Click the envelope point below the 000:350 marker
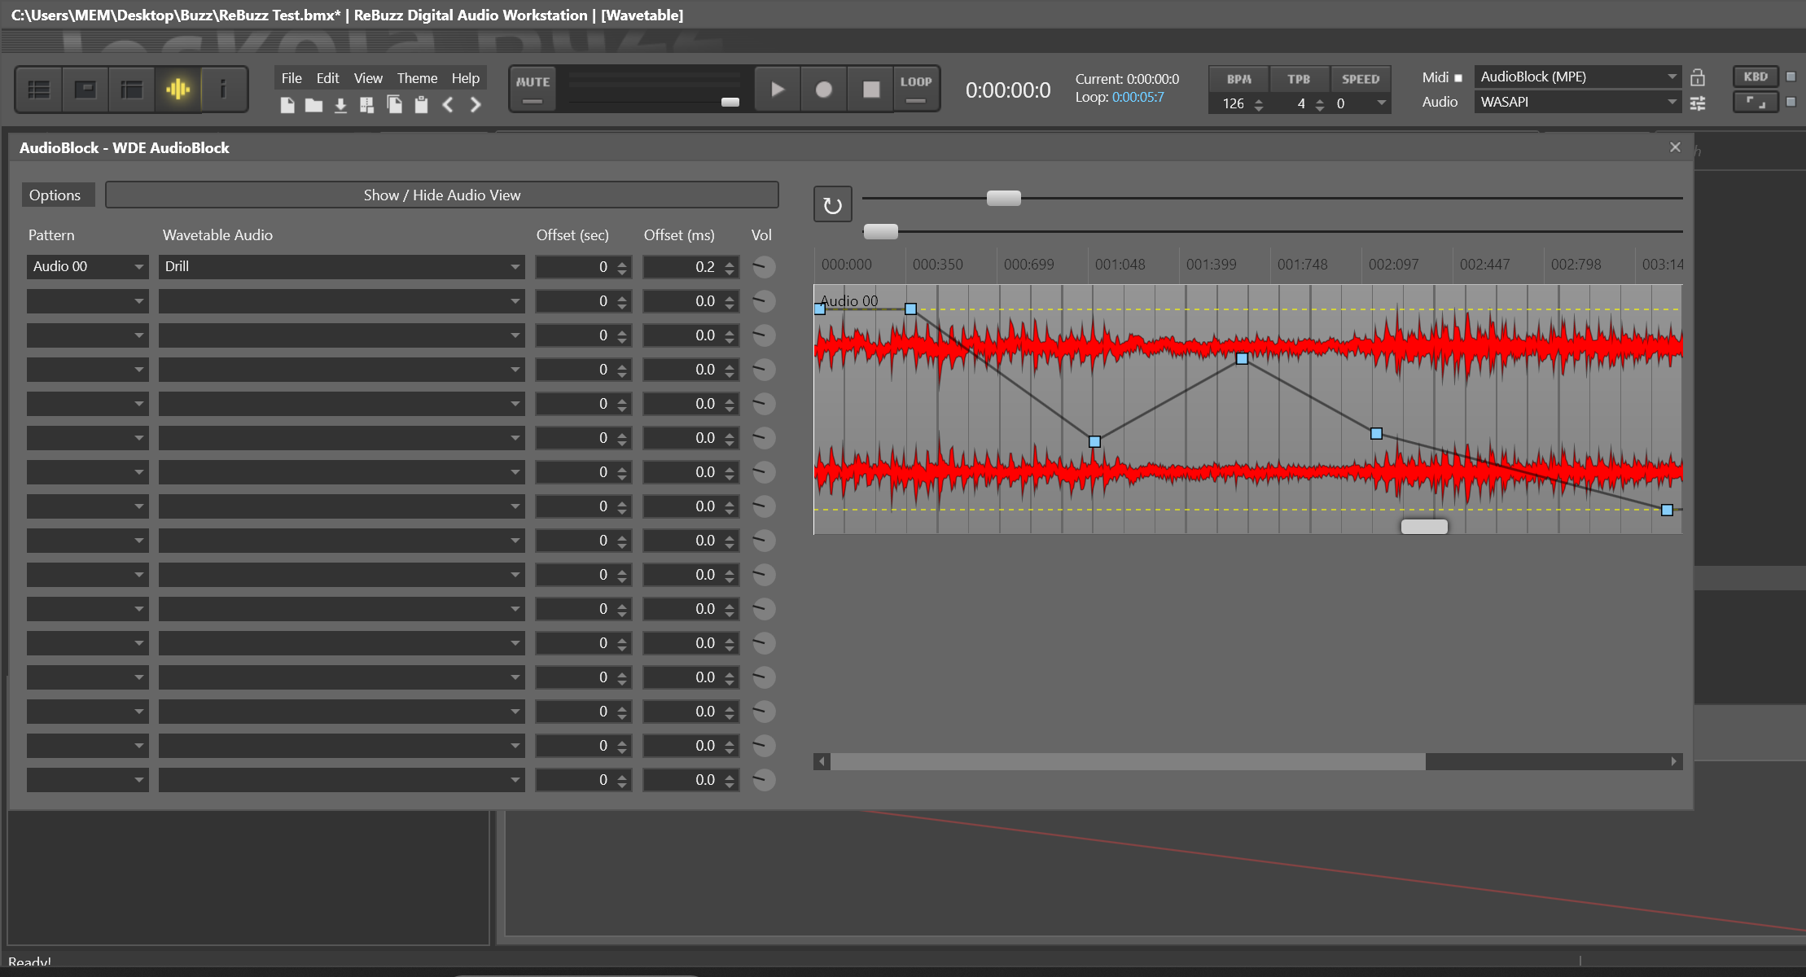The height and width of the screenshot is (977, 1806). coord(911,309)
